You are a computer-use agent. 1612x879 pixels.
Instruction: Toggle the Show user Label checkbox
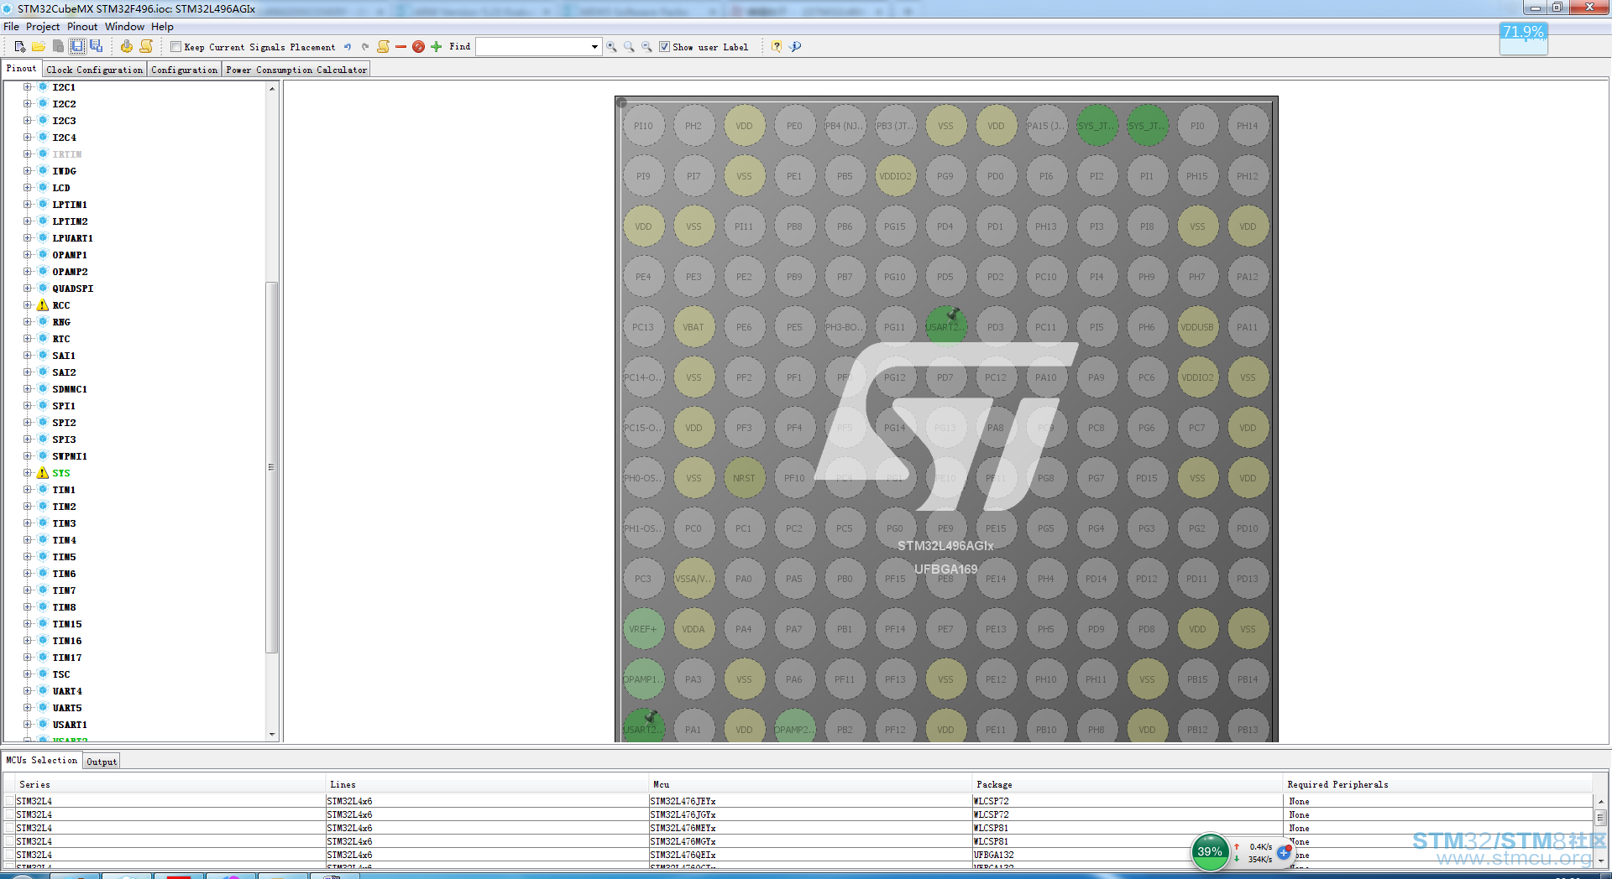coord(664,47)
